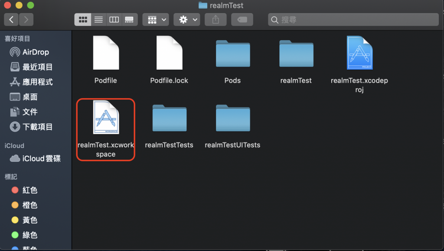444x251 pixels.
Task: Open the gear action menu
Action: coord(187,19)
